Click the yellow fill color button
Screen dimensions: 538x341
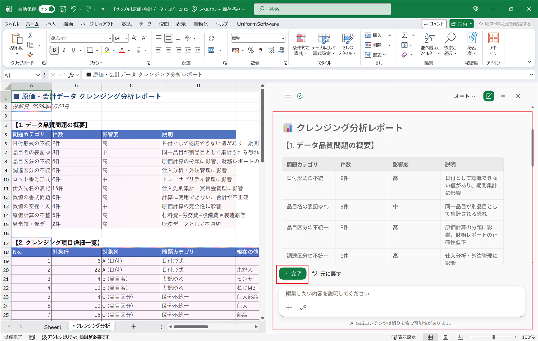(x=107, y=50)
